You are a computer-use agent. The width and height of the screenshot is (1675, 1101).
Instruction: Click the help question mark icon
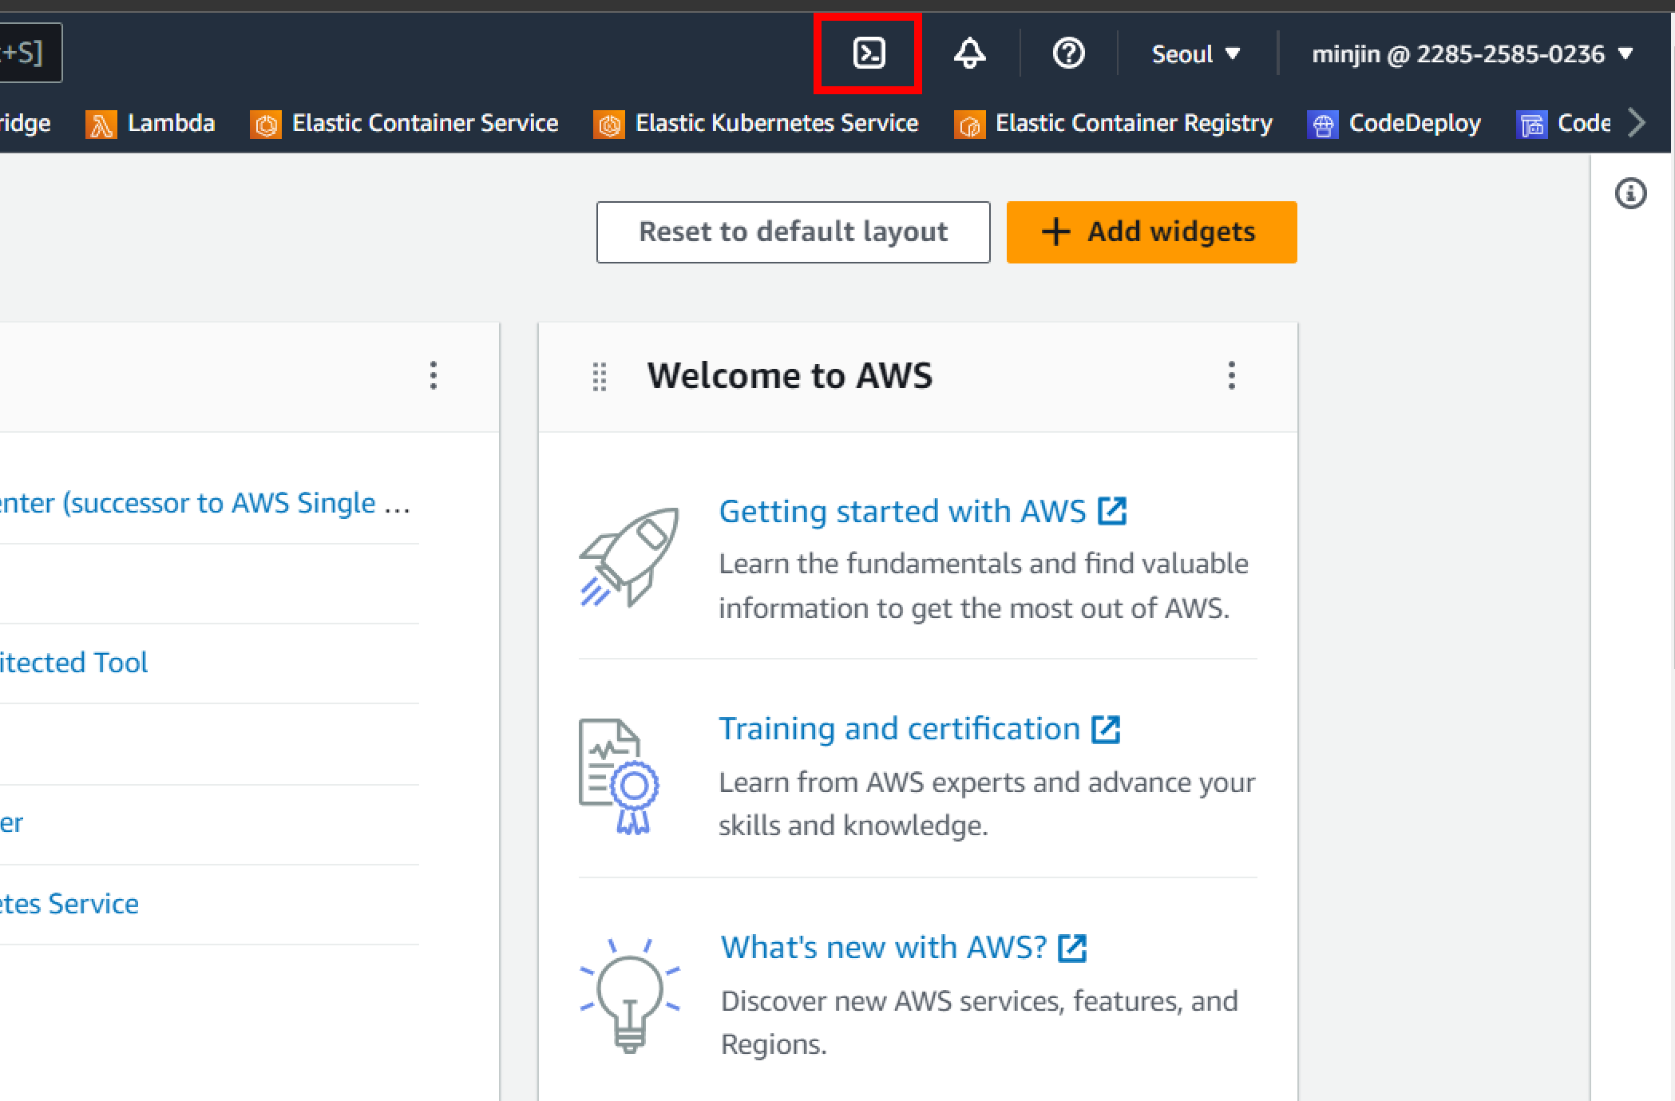point(1068,53)
